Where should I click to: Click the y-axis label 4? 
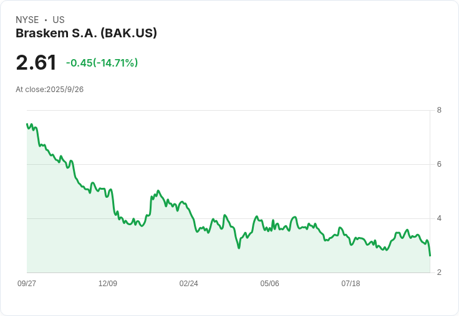(x=439, y=218)
